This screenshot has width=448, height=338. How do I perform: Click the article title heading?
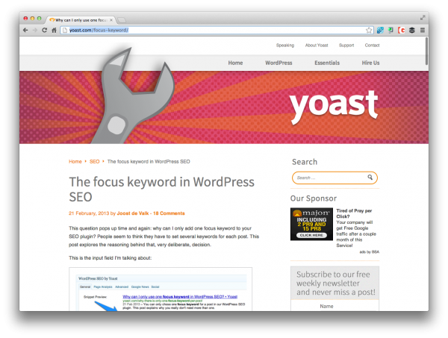[162, 190]
